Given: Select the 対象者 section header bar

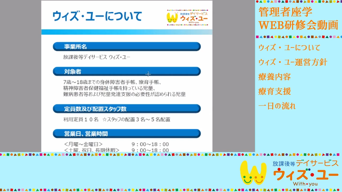Looking at the screenshot, I should (x=127, y=71).
